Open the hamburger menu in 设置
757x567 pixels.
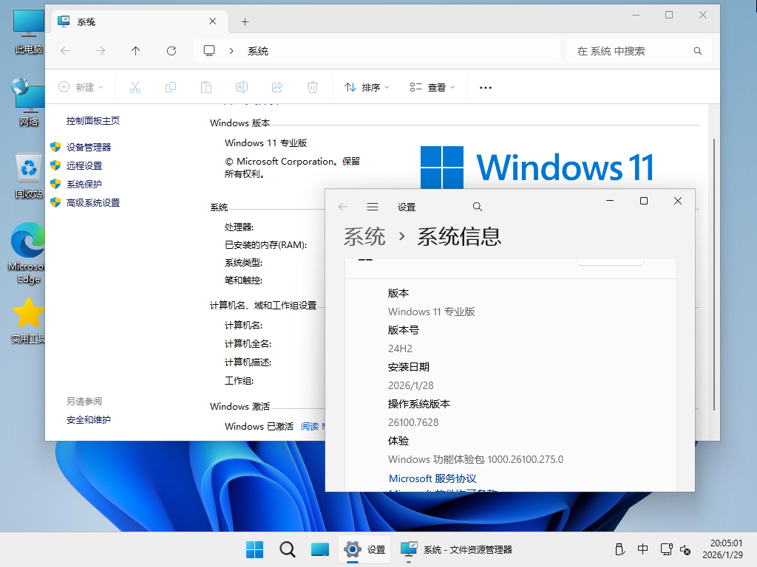pos(373,207)
